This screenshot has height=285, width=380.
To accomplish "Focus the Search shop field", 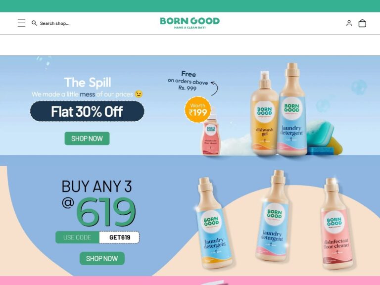I will point(54,23).
